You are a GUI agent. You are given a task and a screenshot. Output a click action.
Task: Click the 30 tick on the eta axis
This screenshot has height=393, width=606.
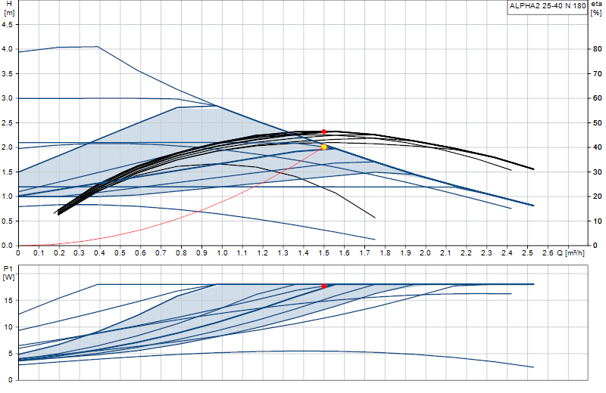point(598,172)
